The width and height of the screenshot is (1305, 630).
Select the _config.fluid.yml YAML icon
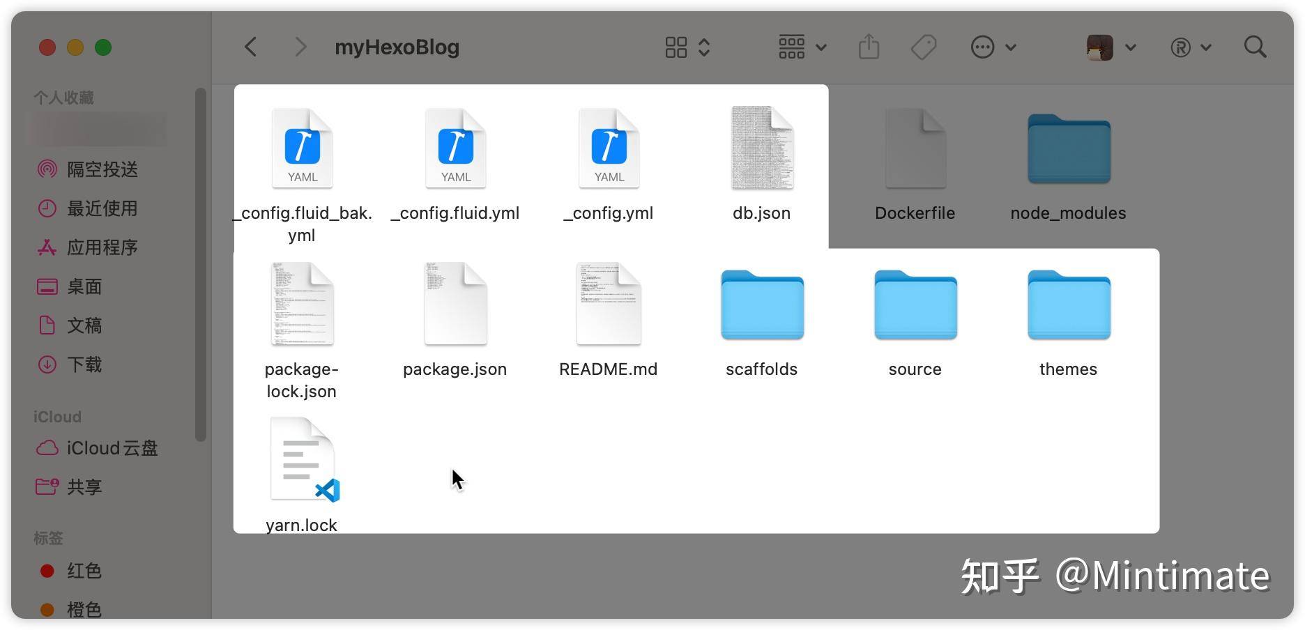455,148
